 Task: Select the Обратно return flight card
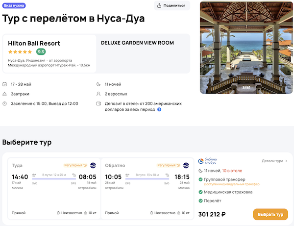click(x=147, y=189)
